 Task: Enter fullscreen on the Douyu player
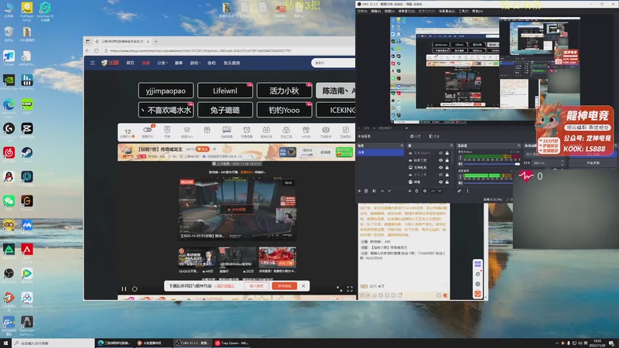point(350,288)
